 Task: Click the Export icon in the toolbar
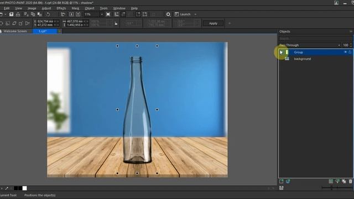coord(78,14)
